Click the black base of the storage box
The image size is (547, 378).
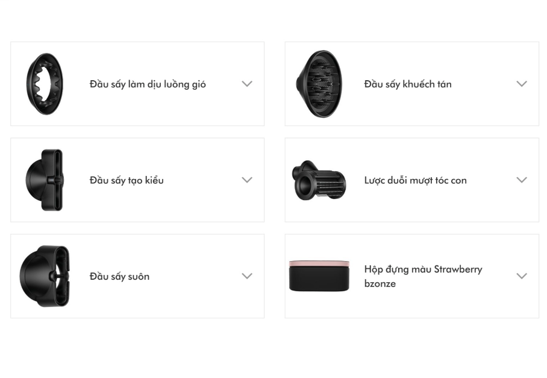319,280
